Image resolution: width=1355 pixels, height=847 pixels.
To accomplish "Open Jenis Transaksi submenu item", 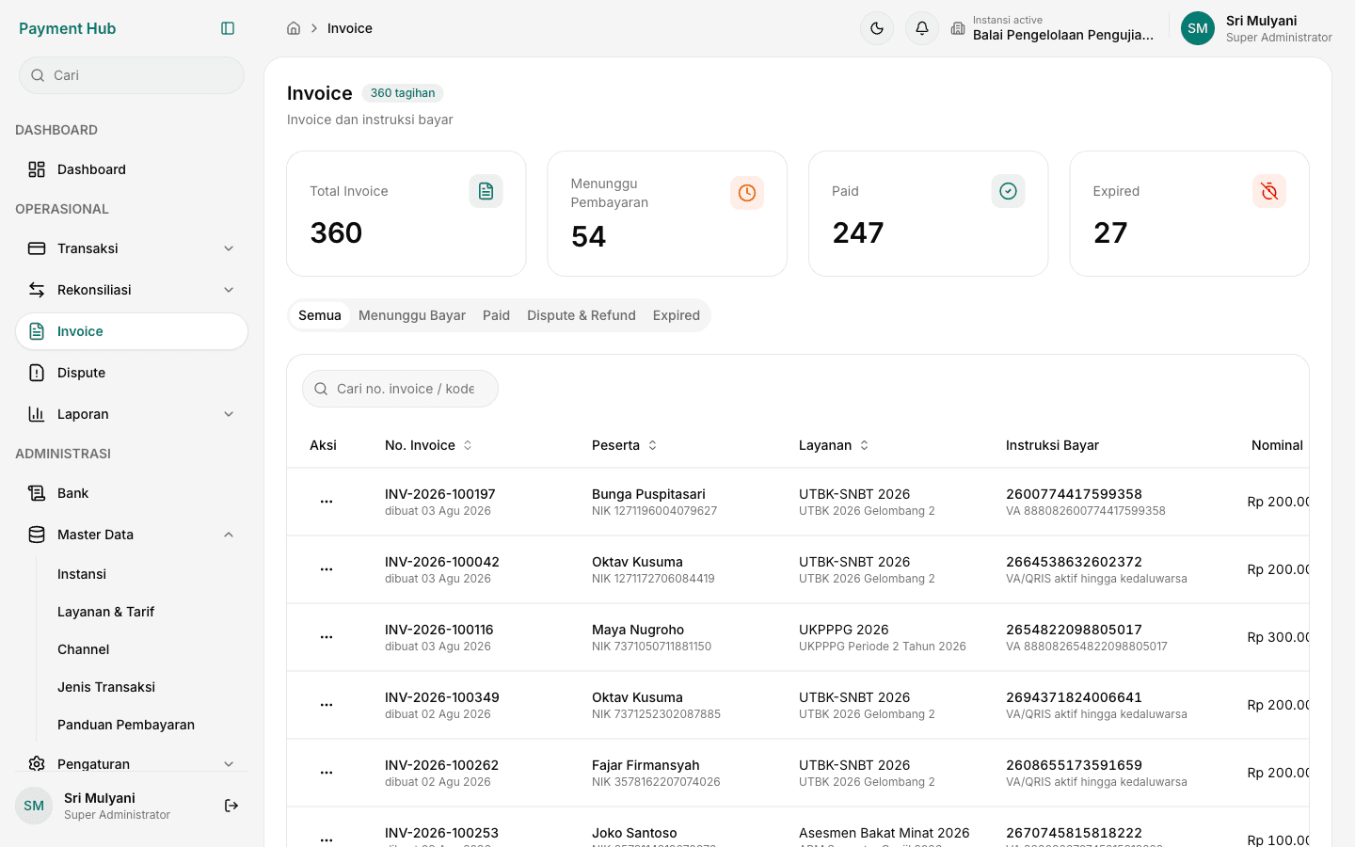I will point(141,687).
